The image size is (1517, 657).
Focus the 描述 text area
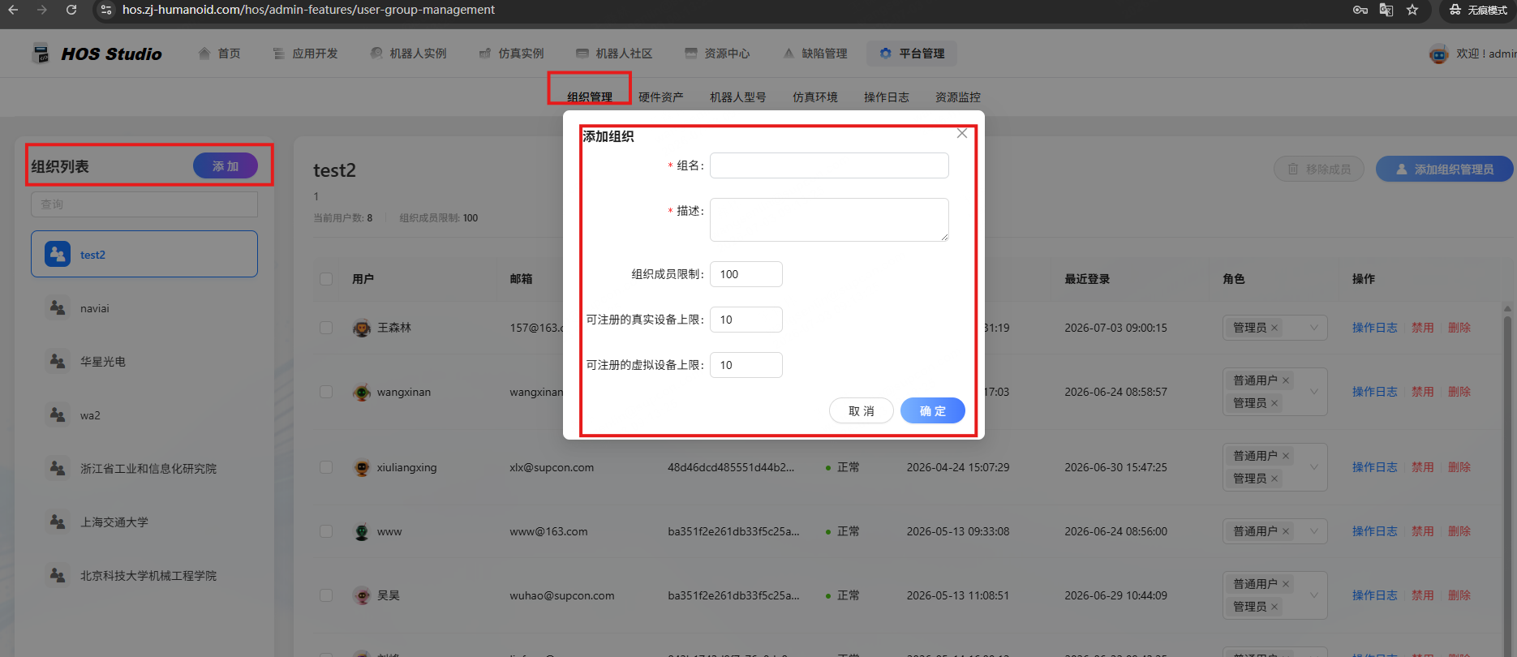point(829,220)
